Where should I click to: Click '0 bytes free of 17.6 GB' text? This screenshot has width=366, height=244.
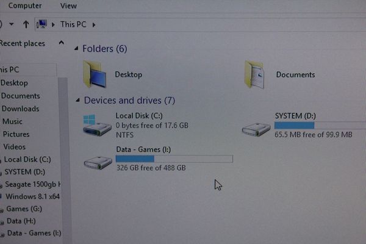click(152, 126)
